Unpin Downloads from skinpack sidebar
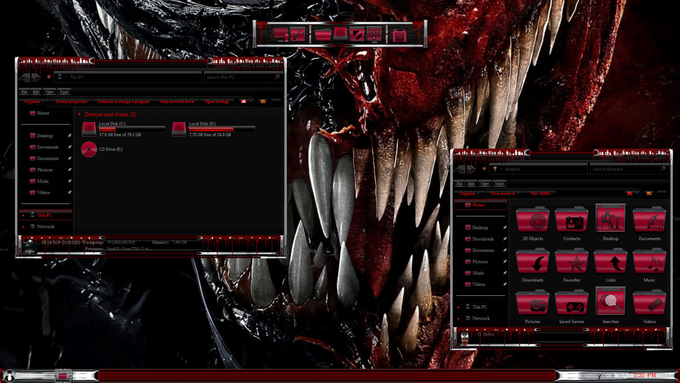 [505, 239]
